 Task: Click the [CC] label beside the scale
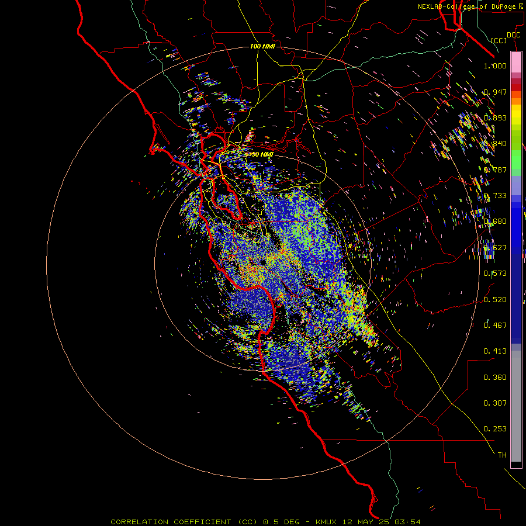coord(499,40)
